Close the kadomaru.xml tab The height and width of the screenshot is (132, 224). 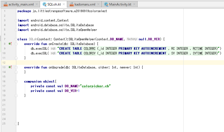[98, 4]
